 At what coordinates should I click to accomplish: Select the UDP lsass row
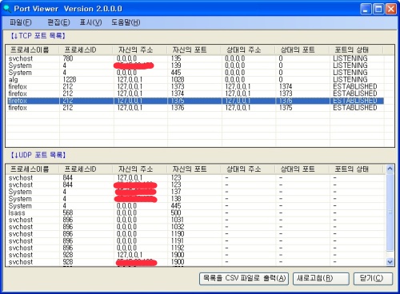(x=195, y=213)
